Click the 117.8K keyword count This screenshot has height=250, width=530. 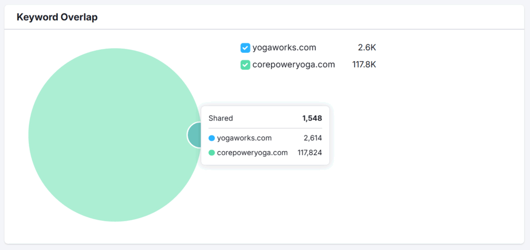click(364, 65)
